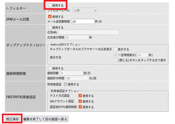The width and height of the screenshot is (175, 124).
Task: Toggle 利用者認証 使用する checkbox
Action: 66,84
